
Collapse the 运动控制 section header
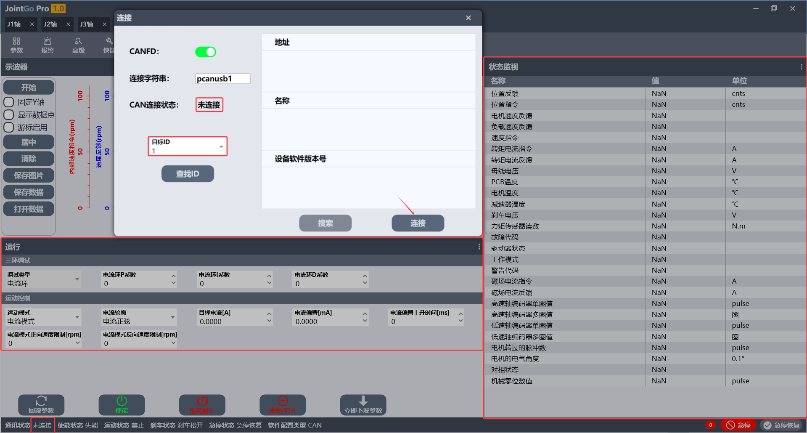[241, 298]
